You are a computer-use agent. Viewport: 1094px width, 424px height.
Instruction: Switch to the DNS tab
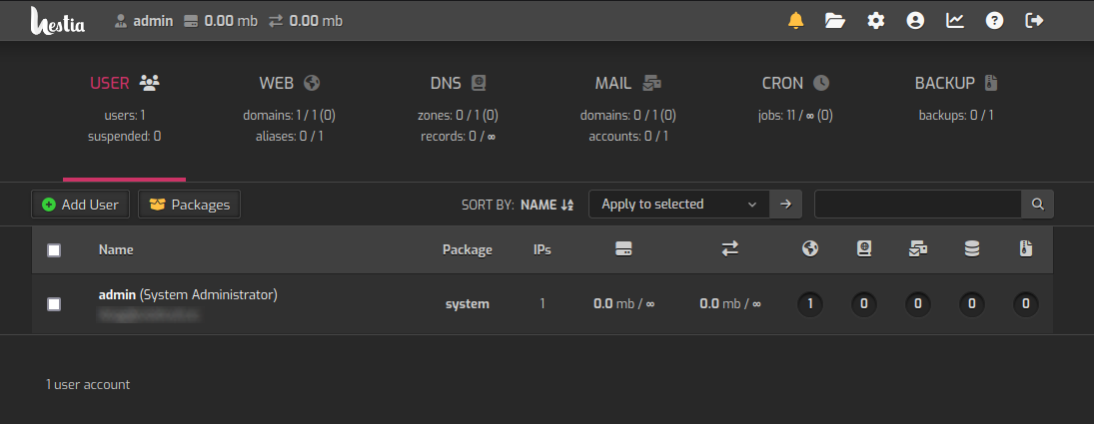pos(458,84)
